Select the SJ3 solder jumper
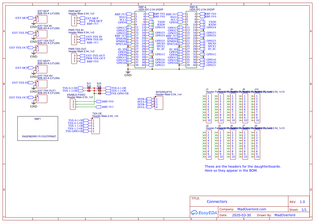This screenshot has height=223, width=315. (x=99, y=88)
